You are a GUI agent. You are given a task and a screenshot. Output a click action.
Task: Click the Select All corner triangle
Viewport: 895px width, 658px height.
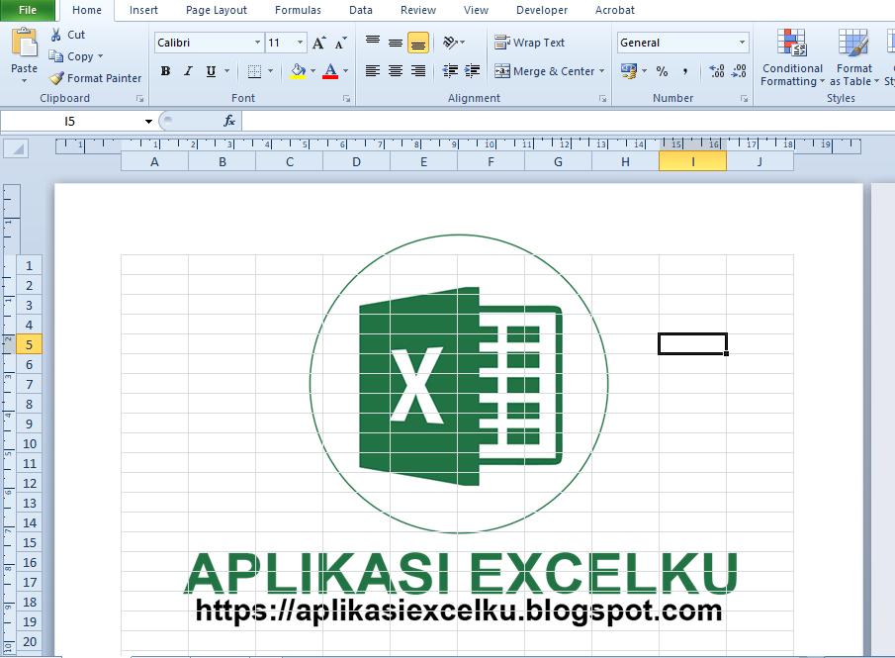pos(18,149)
